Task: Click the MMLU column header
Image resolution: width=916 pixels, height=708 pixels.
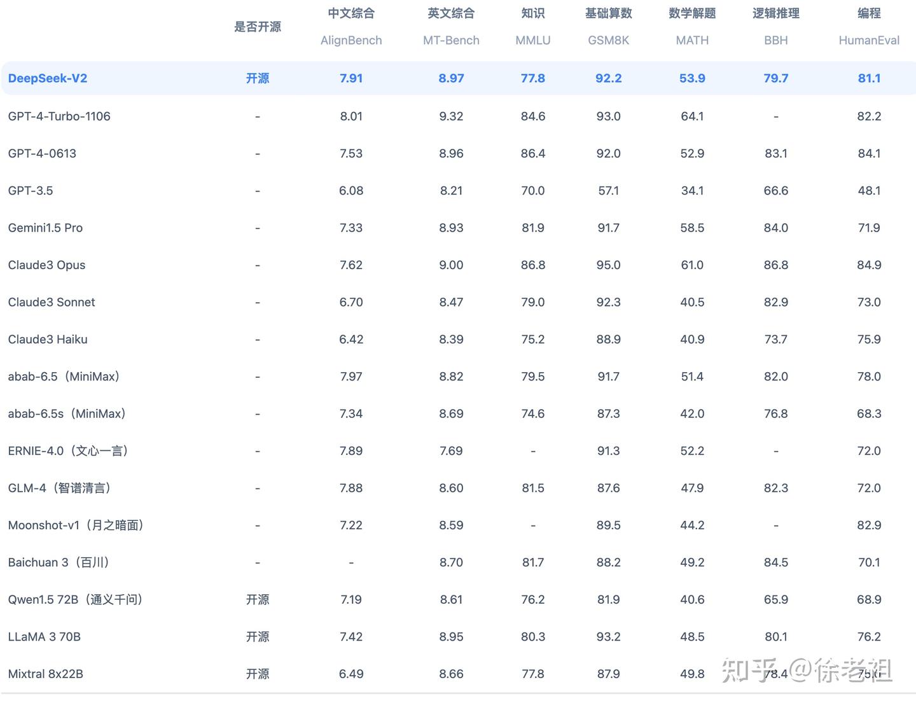Action: pyautogui.click(x=533, y=40)
